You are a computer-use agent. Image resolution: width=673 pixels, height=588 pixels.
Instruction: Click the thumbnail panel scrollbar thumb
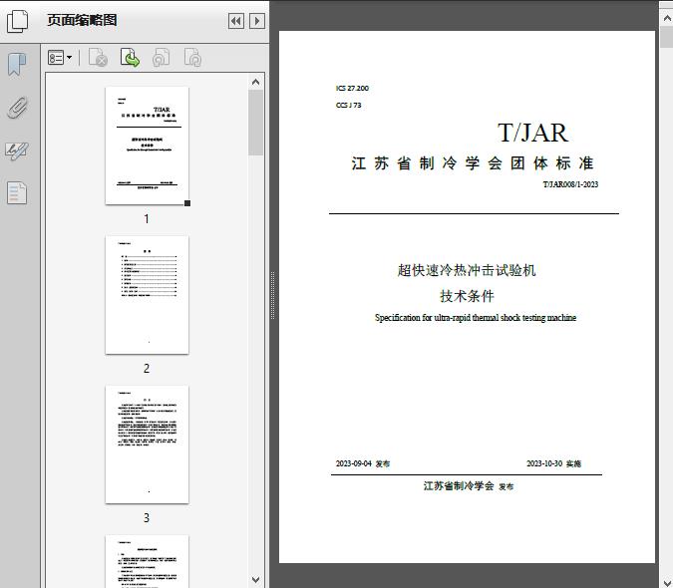(256, 123)
